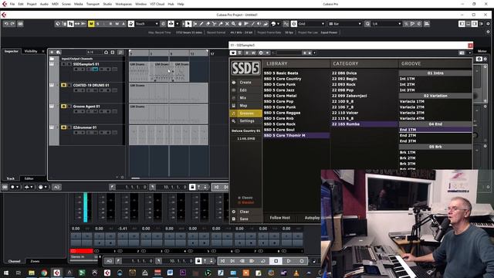Click the SSD5 logo in plugin

(x=245, y=68)
